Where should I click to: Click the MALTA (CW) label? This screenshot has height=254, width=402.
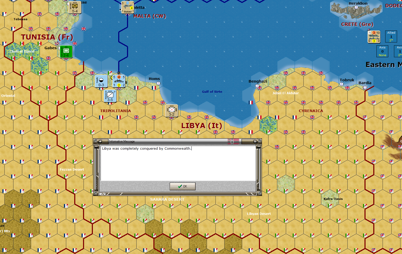(150, 16)
